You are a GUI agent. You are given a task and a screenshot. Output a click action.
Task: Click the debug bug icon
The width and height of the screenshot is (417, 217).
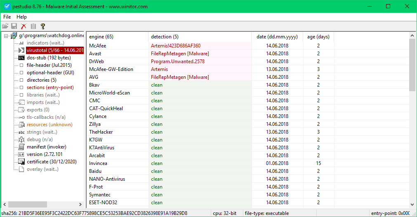point(21,139)
